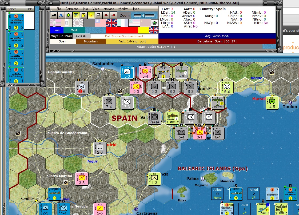Select the Union Jack in the flag row
The image size is (299, 215).
click(111, 23)
